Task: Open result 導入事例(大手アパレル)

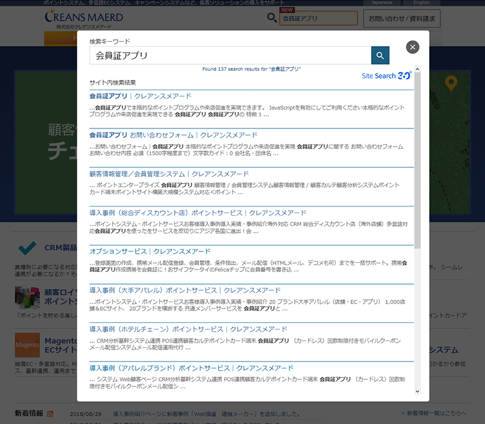Action: coord(185,291)
